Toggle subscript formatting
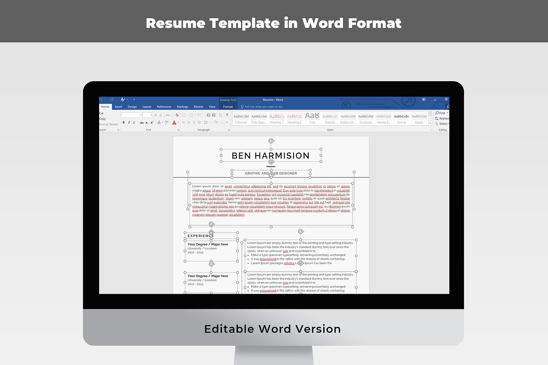This screenshot has height=365, width=548. coord(147,122)
